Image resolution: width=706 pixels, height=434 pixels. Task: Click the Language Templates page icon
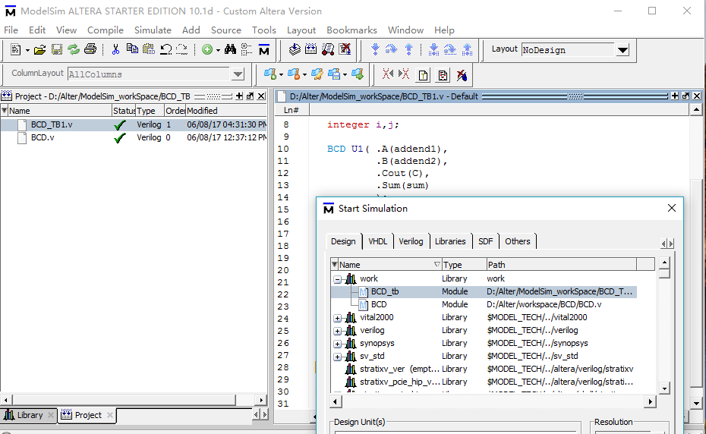click(424, 75)
